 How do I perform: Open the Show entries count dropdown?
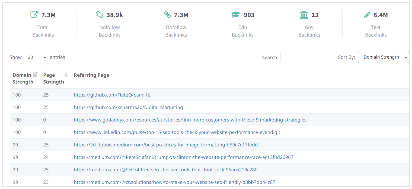(36, 57)
